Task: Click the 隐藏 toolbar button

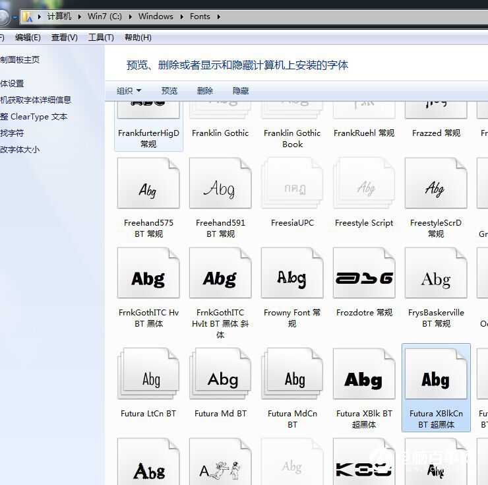Action: pyautogui.click(x=241, y=90)
